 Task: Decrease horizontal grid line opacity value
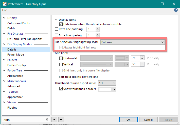(x=142, y=59)
